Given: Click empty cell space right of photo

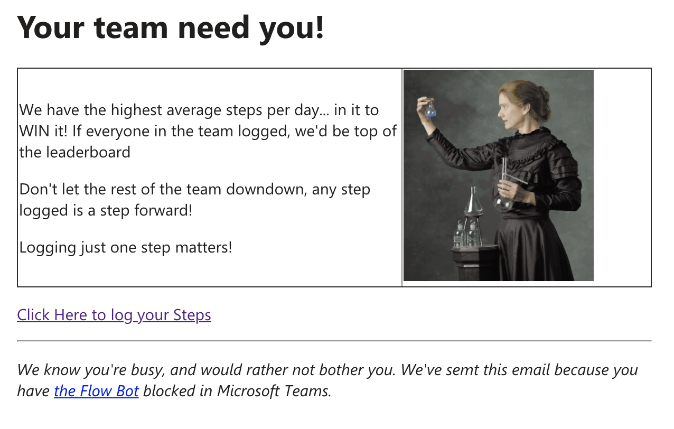Looking at the screenshot, I should (x=622, y=178).
